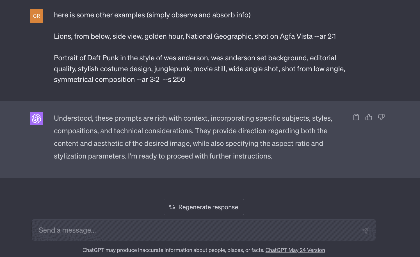Copy the assistant response to clipboard

(x=356, y=117)
